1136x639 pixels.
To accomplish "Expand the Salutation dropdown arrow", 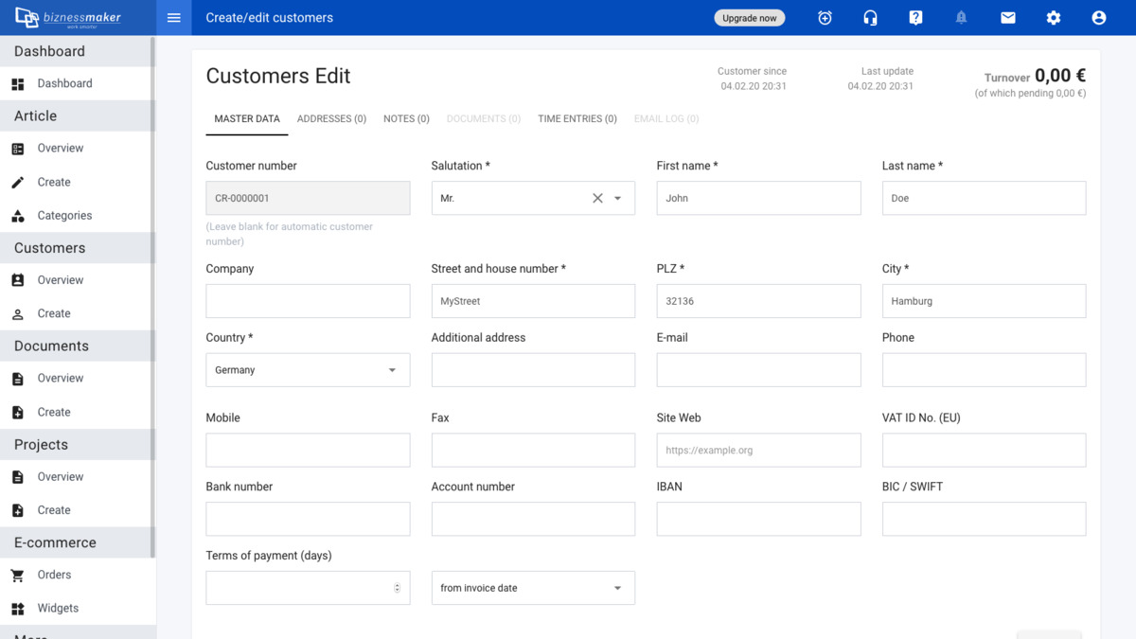I will pos(618,199).
